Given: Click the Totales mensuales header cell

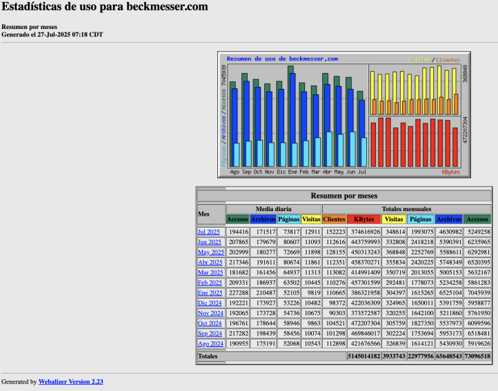Looking at the screenshot, I should 406,209.
